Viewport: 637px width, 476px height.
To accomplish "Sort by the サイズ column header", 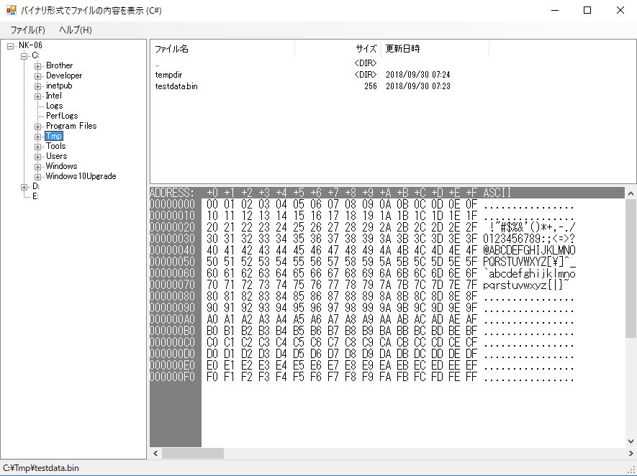I will (338, 49).
